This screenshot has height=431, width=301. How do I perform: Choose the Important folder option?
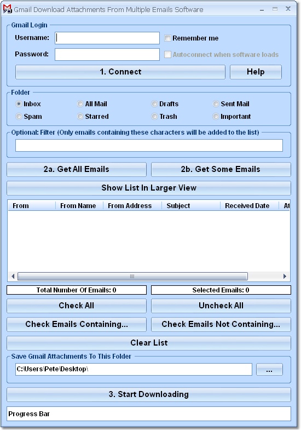click(216, 117)
